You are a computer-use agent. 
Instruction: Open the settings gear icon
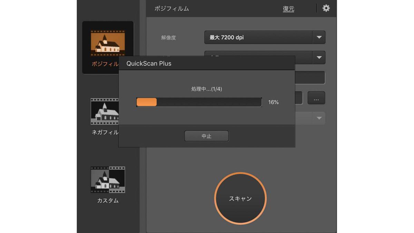[x=326, y=8]
